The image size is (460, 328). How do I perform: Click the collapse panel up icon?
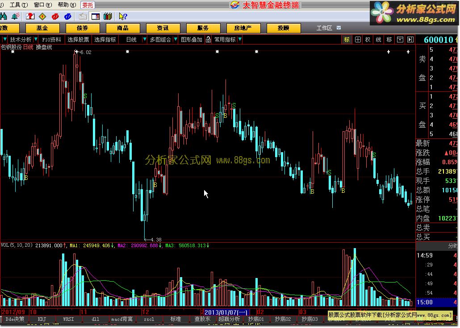pos(400,40)
